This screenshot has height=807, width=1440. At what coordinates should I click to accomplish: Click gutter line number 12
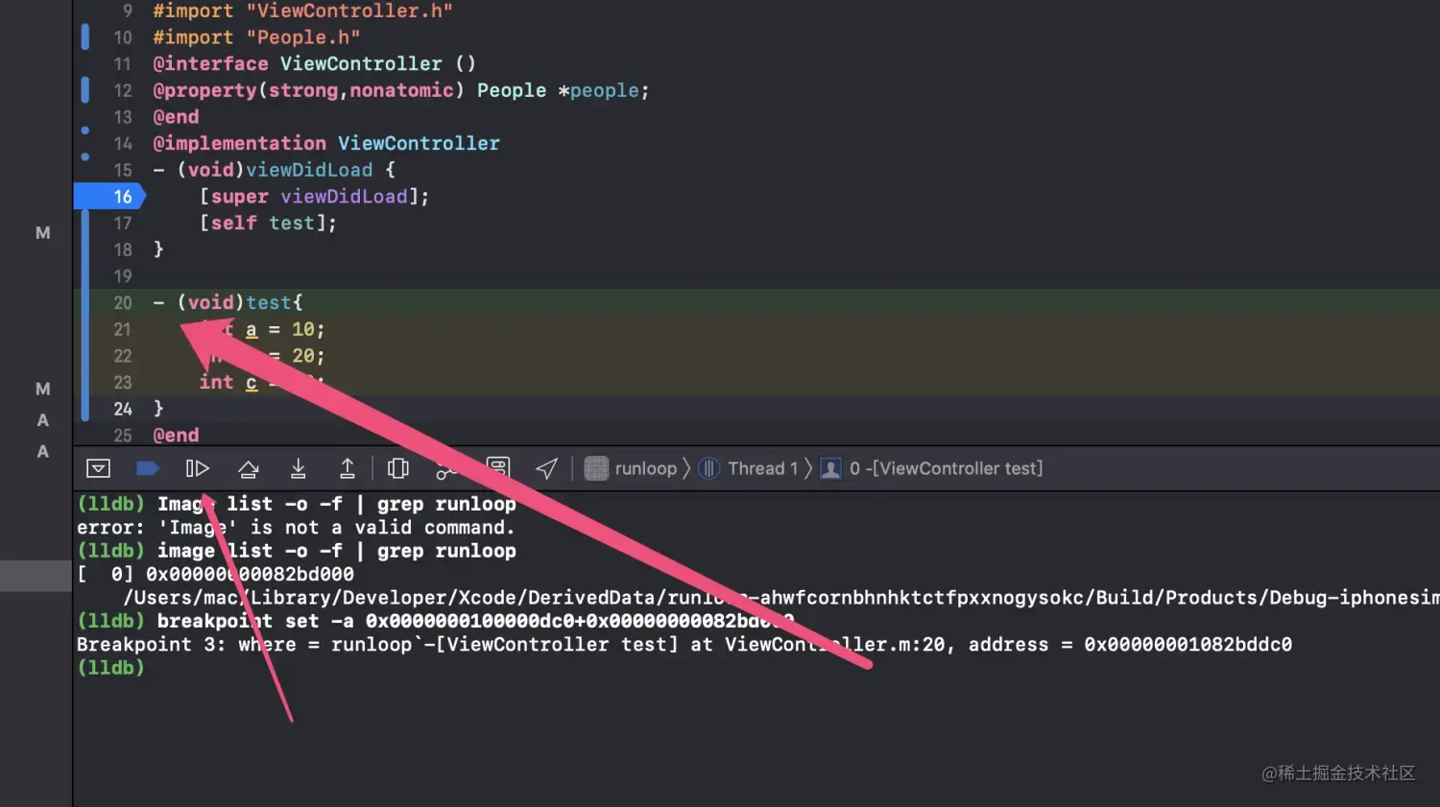pos(122,90)
